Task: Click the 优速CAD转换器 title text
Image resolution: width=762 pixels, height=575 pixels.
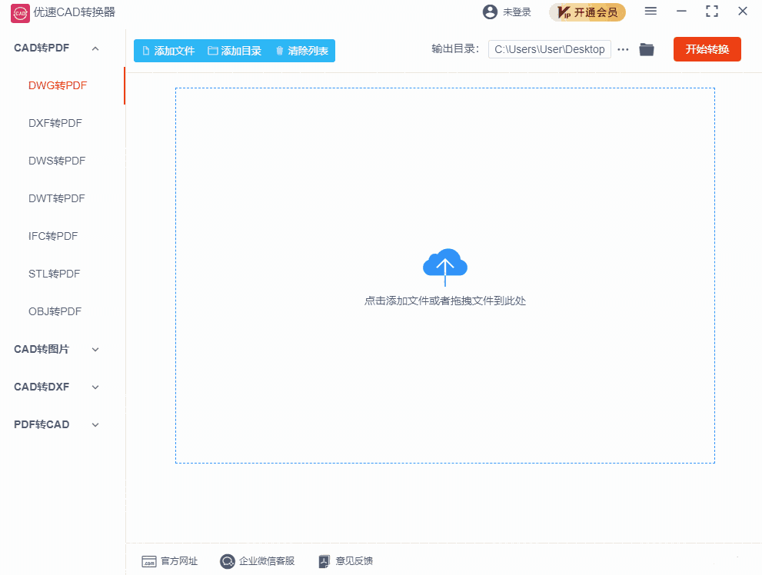Action: (x=75, y=12)
